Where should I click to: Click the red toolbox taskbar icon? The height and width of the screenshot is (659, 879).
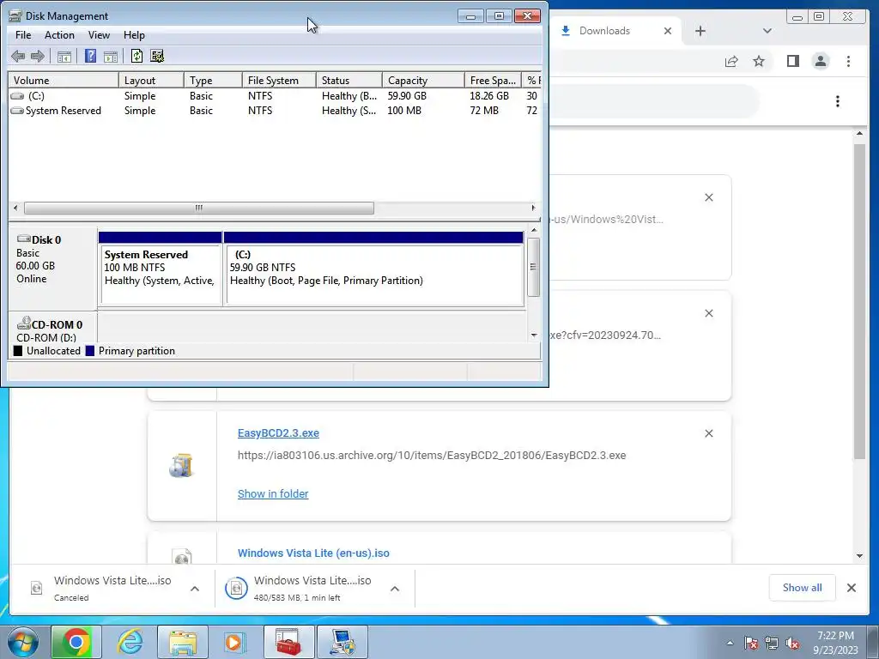(x=288, y=642)
